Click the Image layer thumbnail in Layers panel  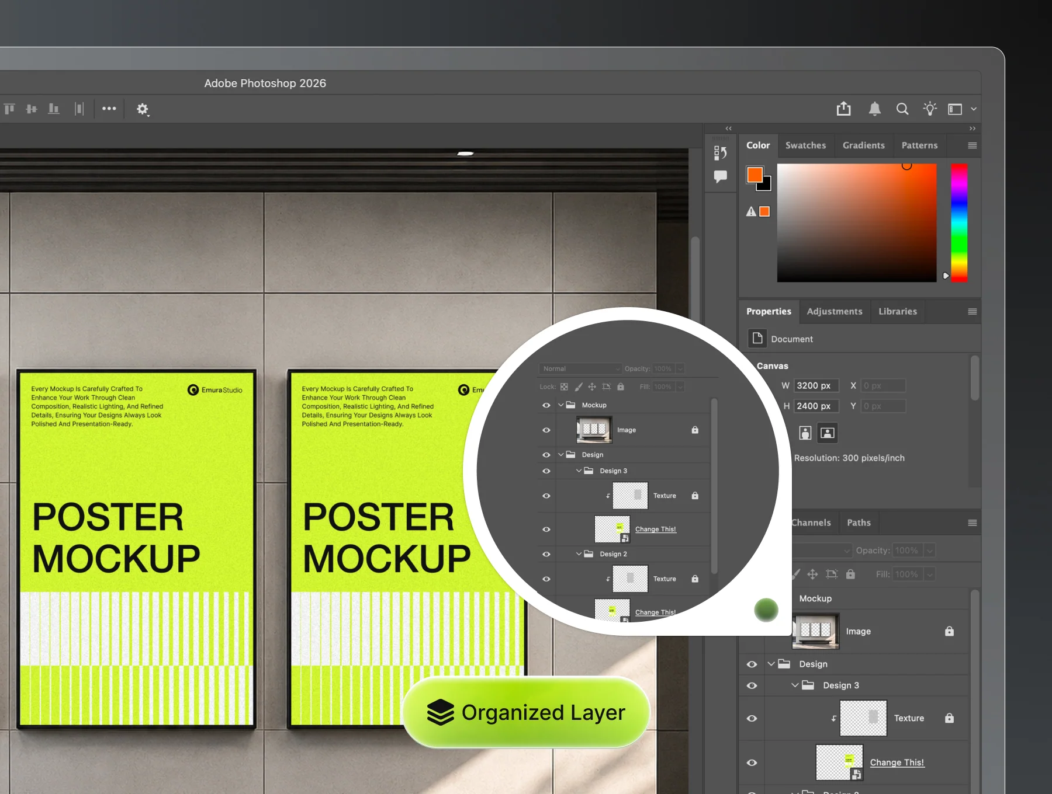(x=815, y=631)
